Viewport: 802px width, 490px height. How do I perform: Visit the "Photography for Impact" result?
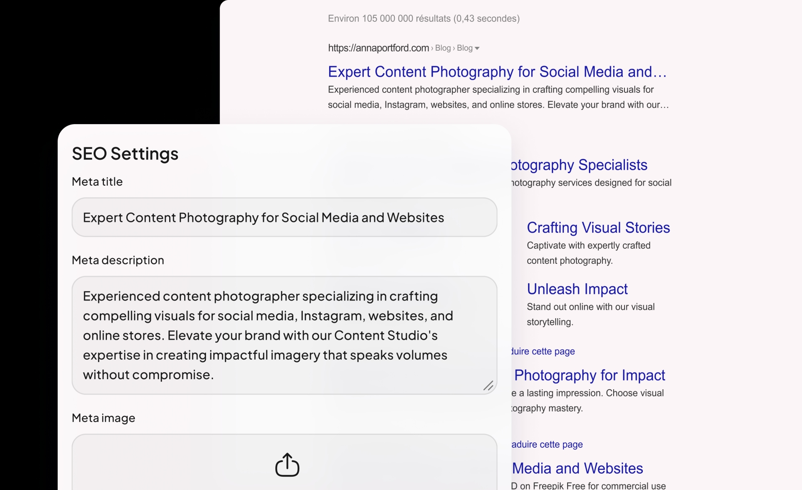pos(589,375)
